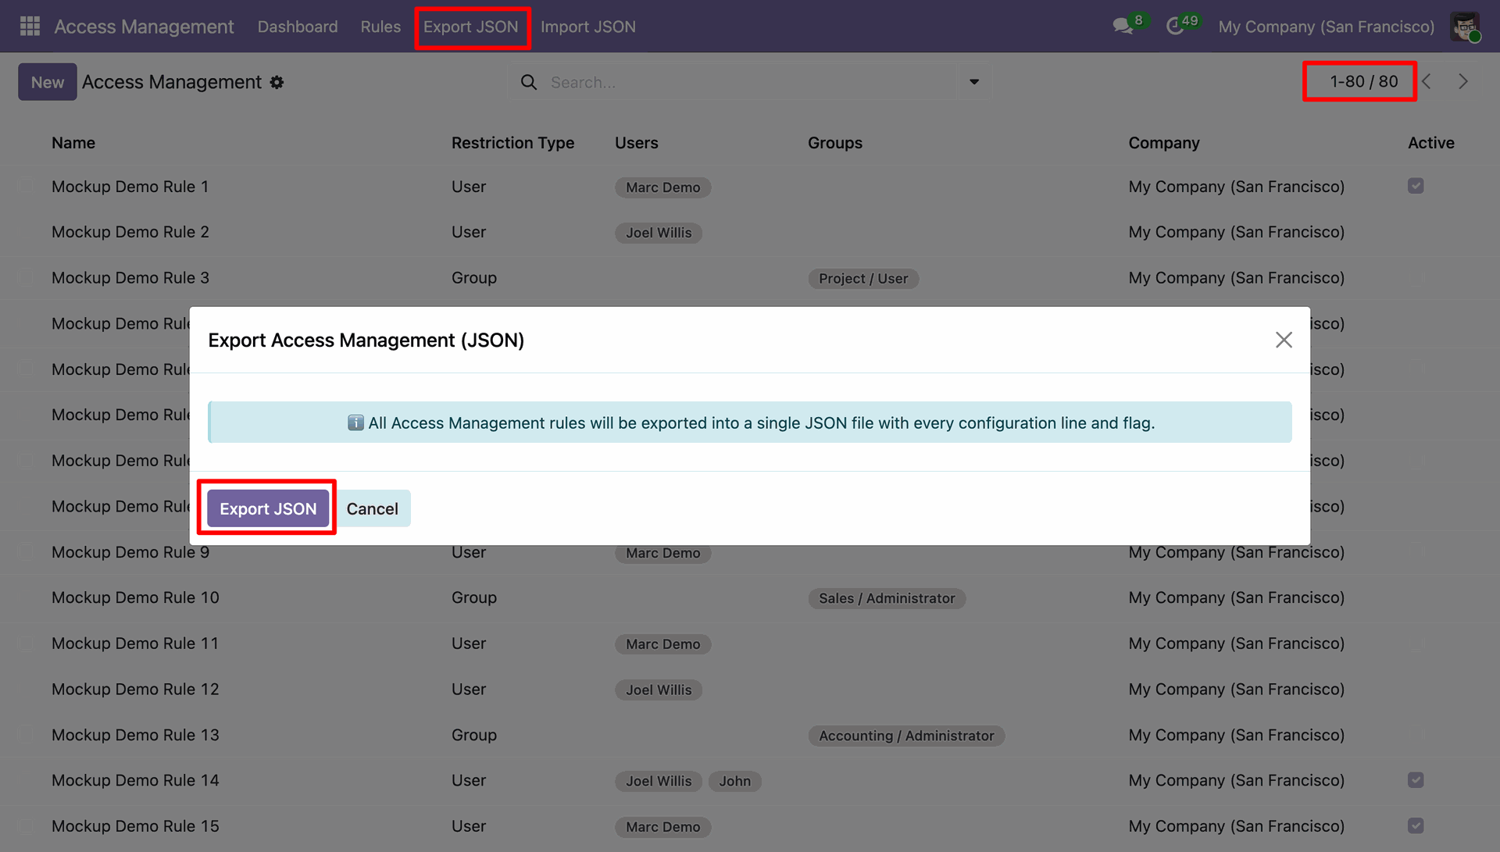This screenshot has width=1500, height=852.
Task: Sort by the Active column header
Action: pos(1431,143)
